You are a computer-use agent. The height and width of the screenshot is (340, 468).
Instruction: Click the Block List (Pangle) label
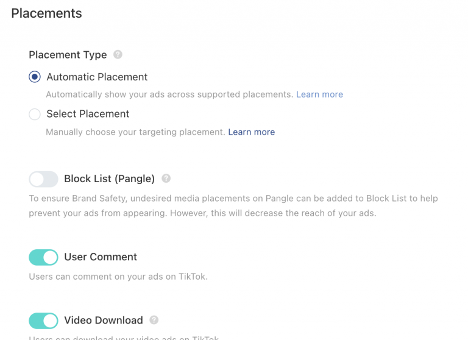pyautogui.click(x=109, y=179)
